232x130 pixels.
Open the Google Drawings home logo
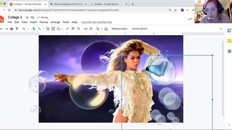tap(1, 19)
